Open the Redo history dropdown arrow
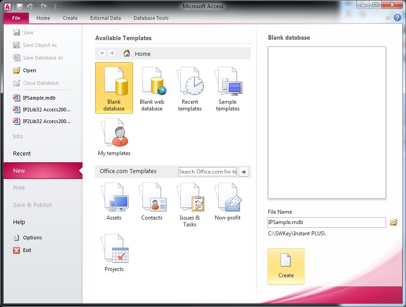This screenshot has width=406, height=307. (x=51, y=7)
